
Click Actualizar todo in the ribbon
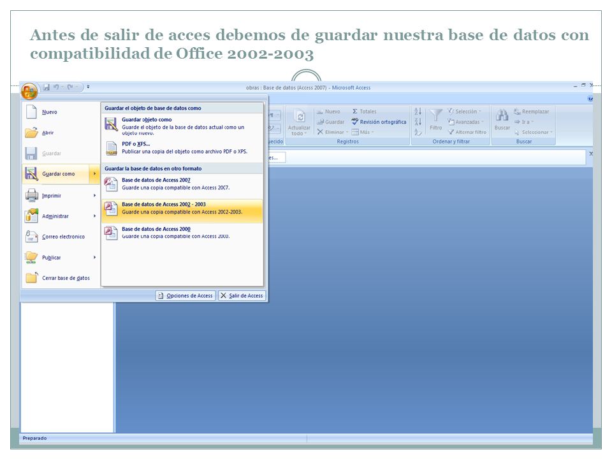300,122
